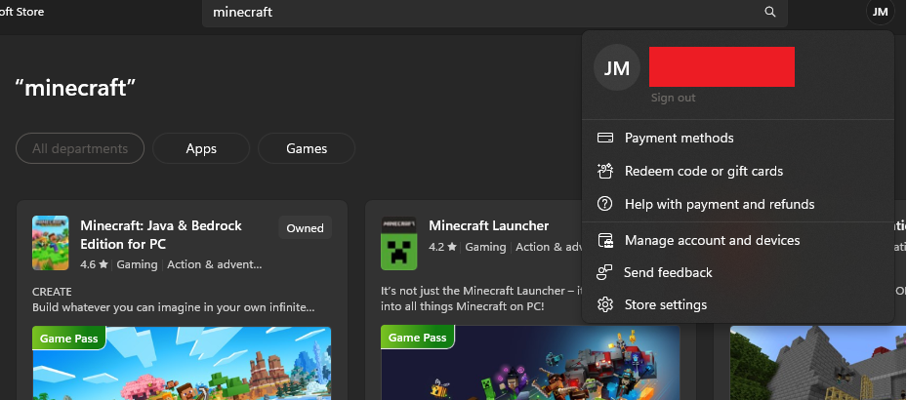The height and width of the screenshot is (400, 907).
Task: Click the Manage account and devices icon
Action: 605,240
